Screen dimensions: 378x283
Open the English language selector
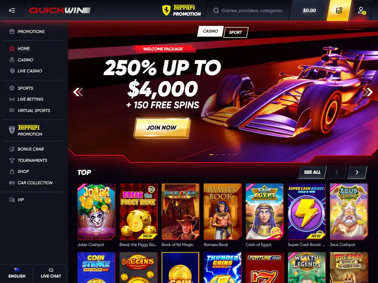point(17,273)
